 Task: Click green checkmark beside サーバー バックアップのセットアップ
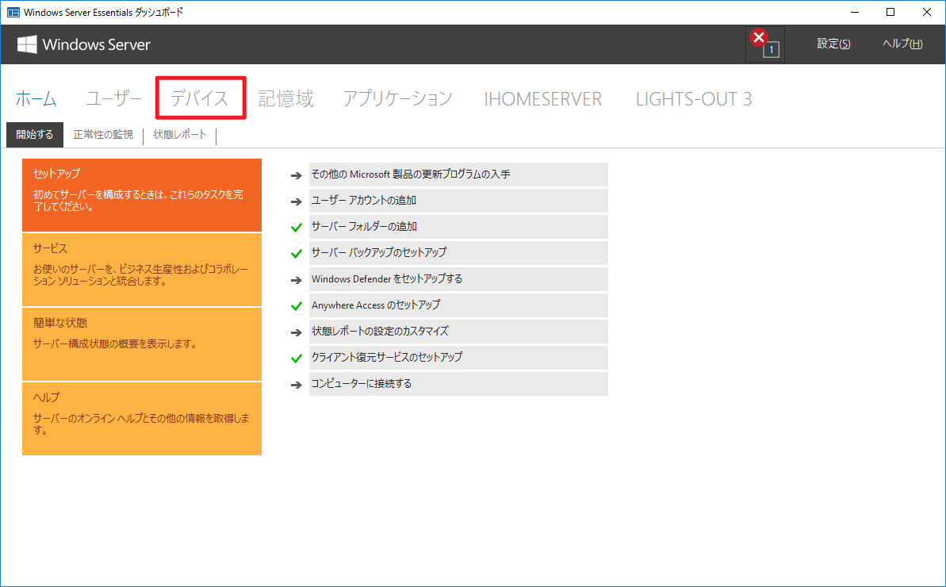[297, 253]
